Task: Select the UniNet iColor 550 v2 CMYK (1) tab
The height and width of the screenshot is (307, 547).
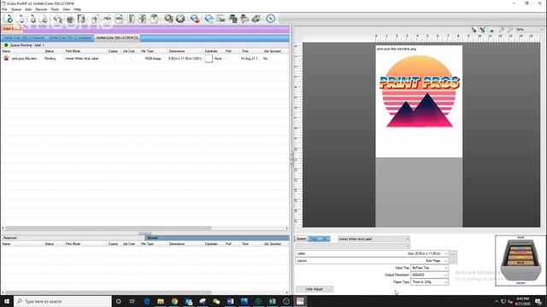Action: [x=117, y=38]
